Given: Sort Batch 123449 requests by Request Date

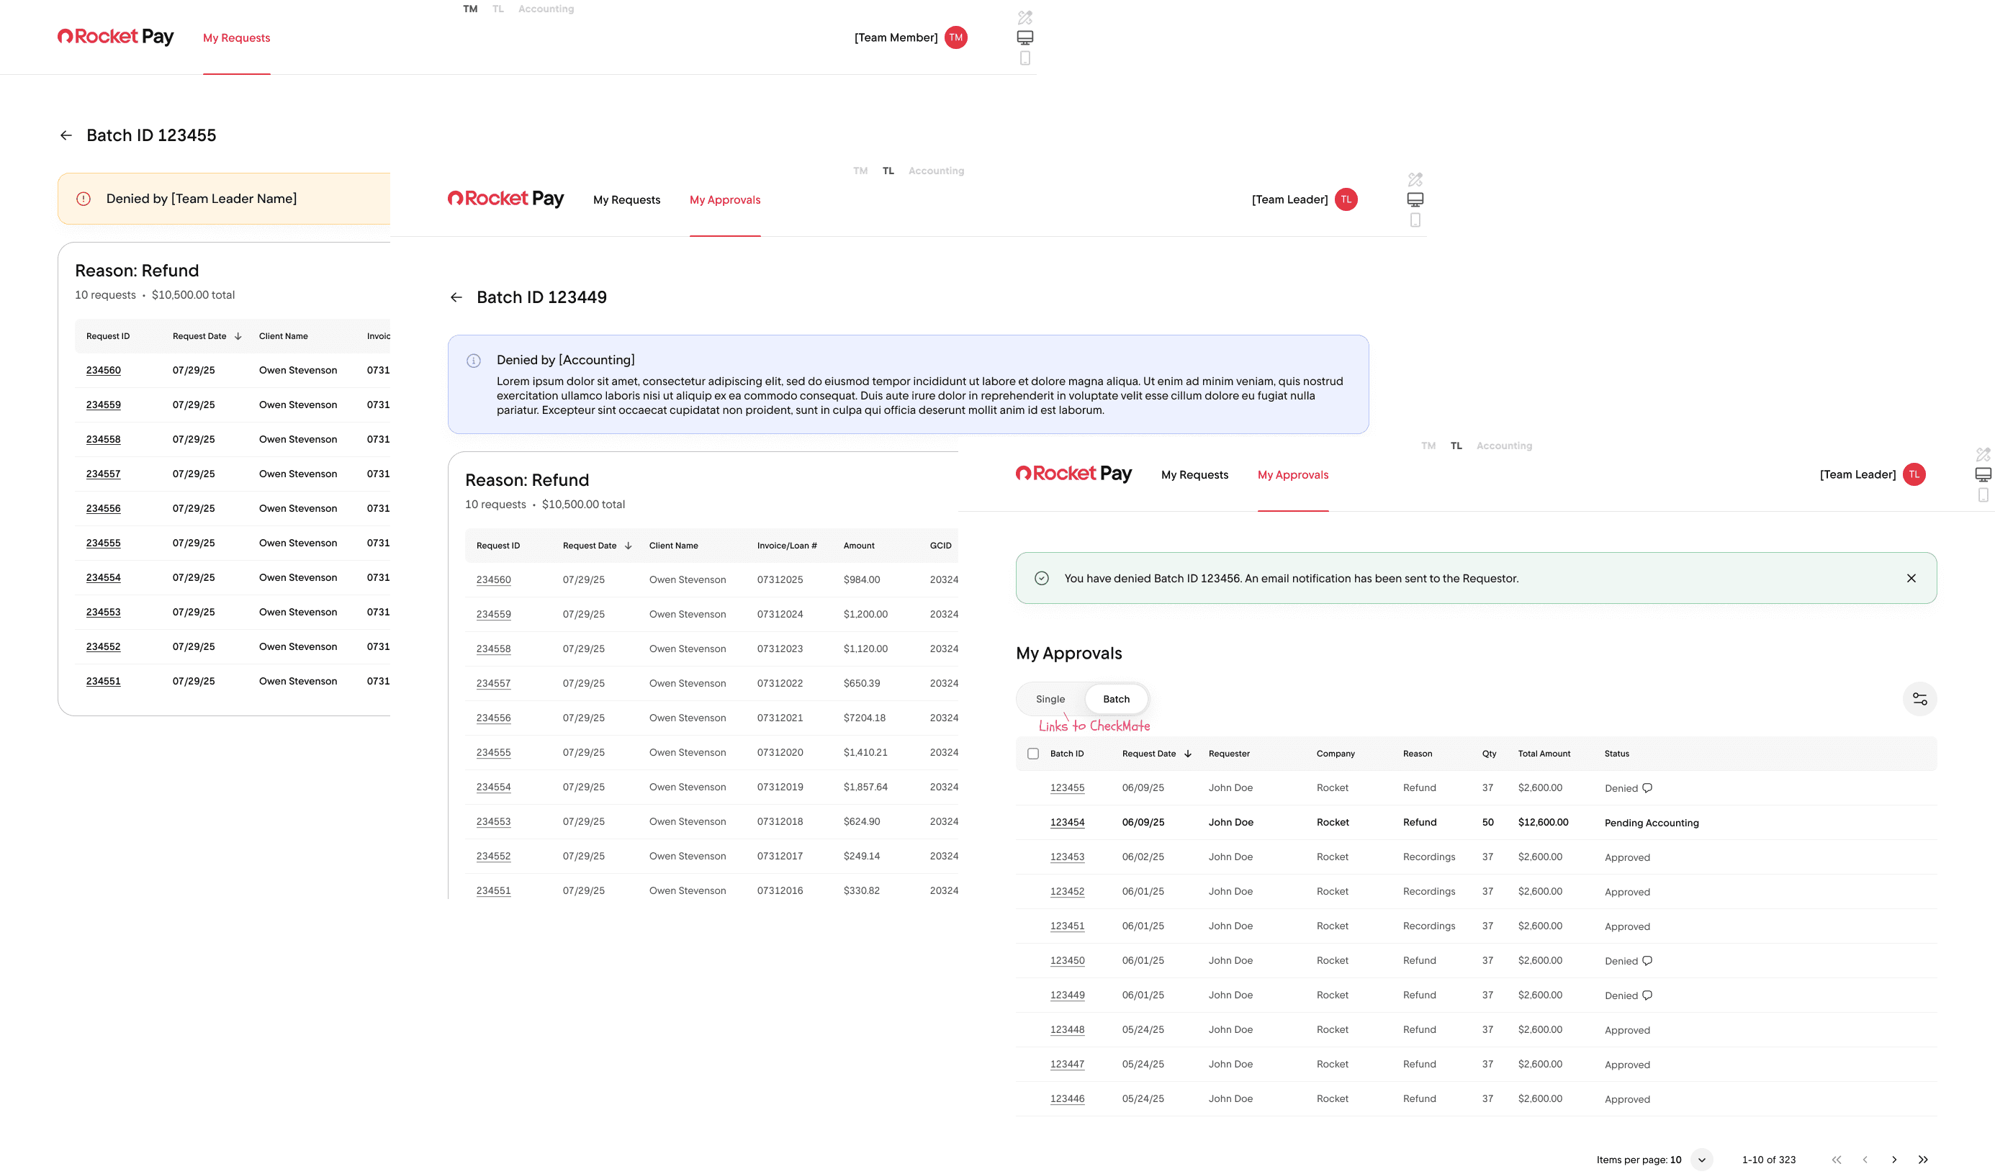Looking at the screenshot, I should [628, 546].
